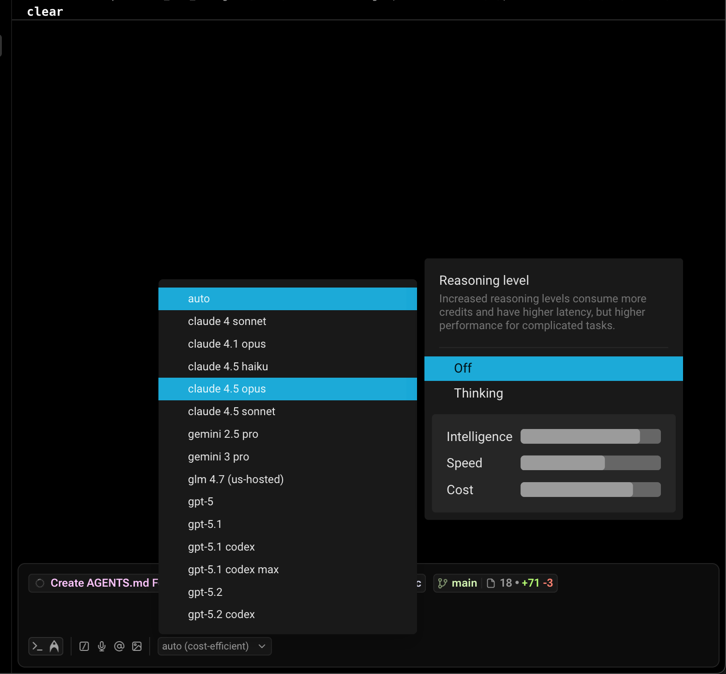Choose gemini 3 pro model
Image resolution: width=726 pixels, height=674 pixels.
click(x=288, y=457)
